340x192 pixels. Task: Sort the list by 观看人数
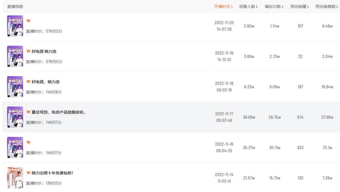pyautogui.click(x=248, y=7)
